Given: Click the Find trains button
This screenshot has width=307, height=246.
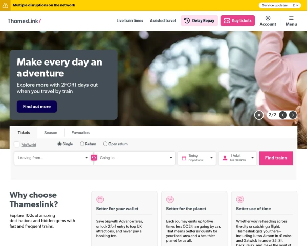Looking at the screenshot, I should 276,158.
